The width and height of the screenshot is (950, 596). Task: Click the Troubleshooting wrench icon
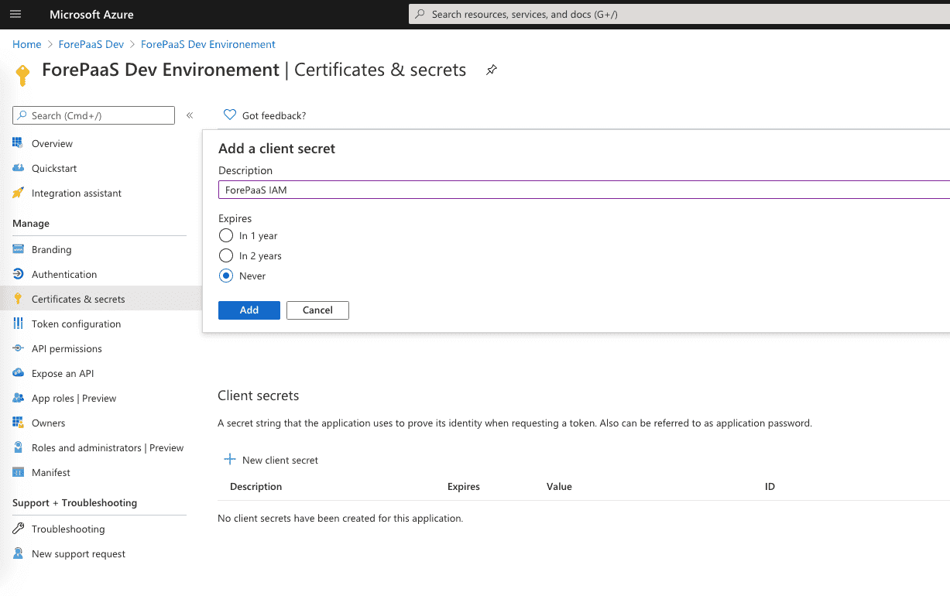(18, 529)
